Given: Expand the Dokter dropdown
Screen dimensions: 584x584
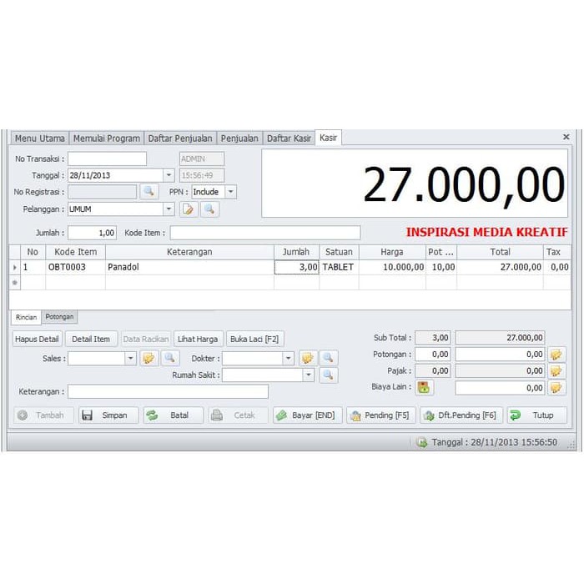Looking at the screenshot, I should [289, 358].
